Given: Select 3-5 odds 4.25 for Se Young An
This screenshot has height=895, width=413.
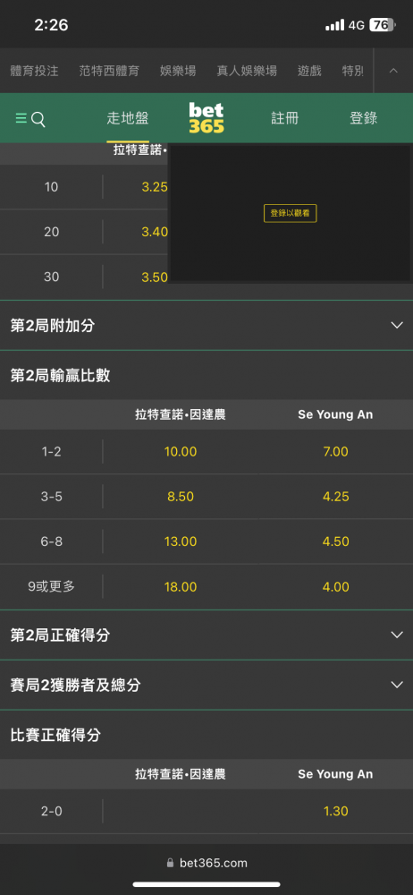Looking at the screenshot, I should pyautogui.click(x=335, y=497).
